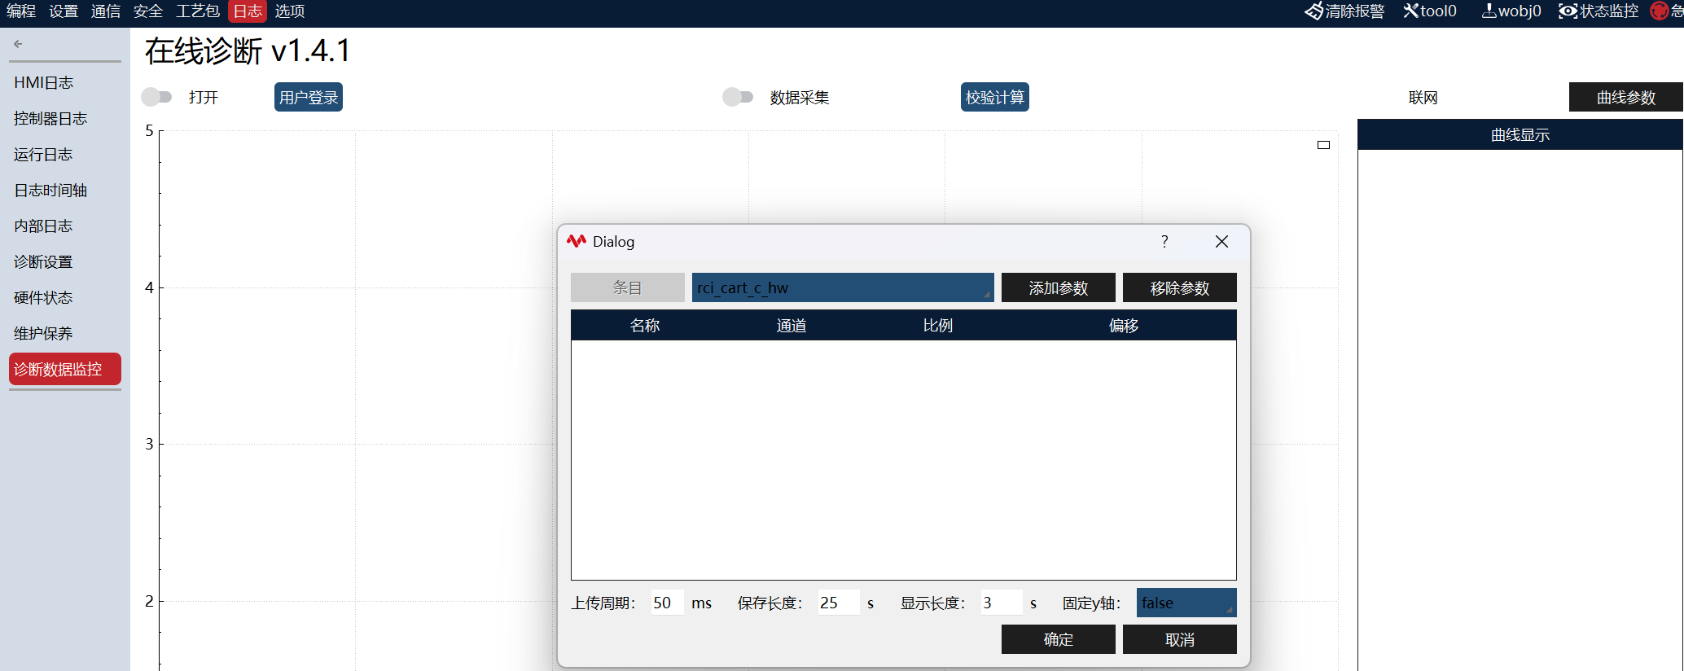The image size is (1684, 671).
Task: Open the 固定y轴 false dropdown
Action: point(1186,603)
